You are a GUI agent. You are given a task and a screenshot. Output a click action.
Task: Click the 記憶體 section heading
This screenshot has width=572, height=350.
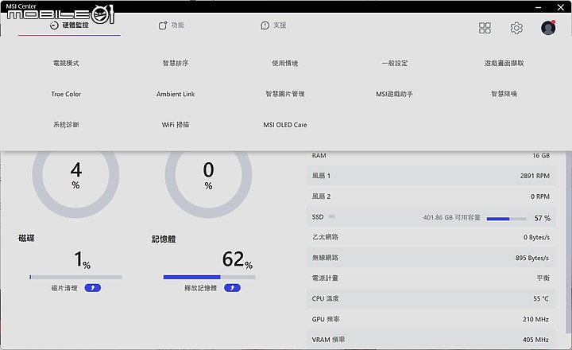pyautogui.click(x=164, y=239)
